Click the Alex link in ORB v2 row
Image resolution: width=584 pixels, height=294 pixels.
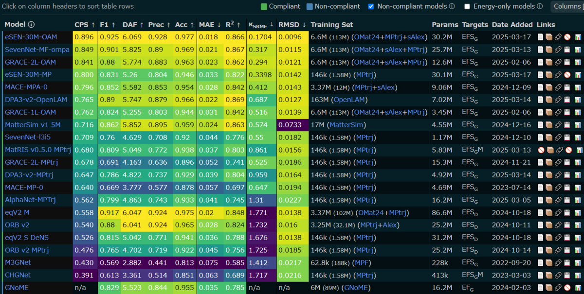[x=390, y=225]
